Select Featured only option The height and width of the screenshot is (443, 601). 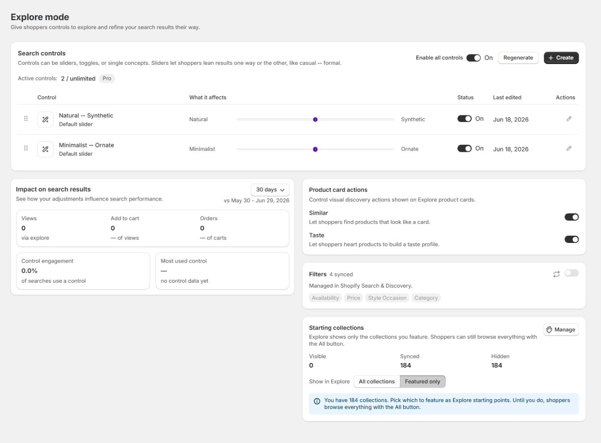423,381
